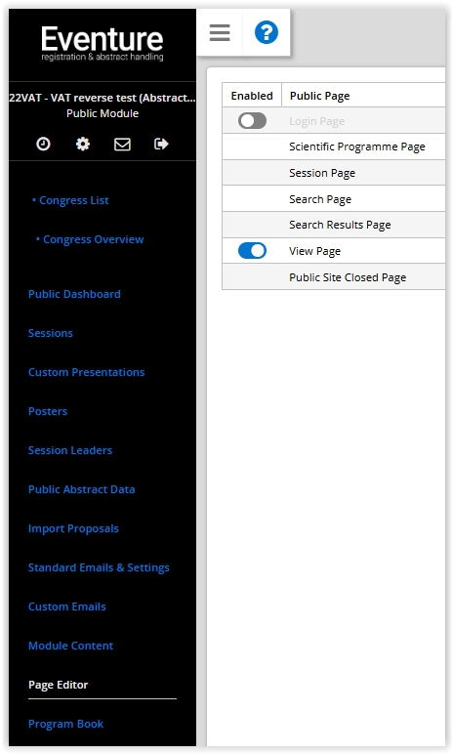The height and width of the screenshot is (754, 453).
Task: Click Scientific Programme Page row
Action: point(333,147)
